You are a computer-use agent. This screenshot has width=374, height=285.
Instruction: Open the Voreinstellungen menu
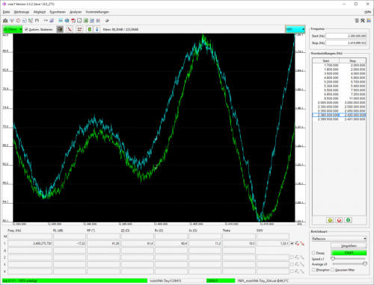click(97, 12)
